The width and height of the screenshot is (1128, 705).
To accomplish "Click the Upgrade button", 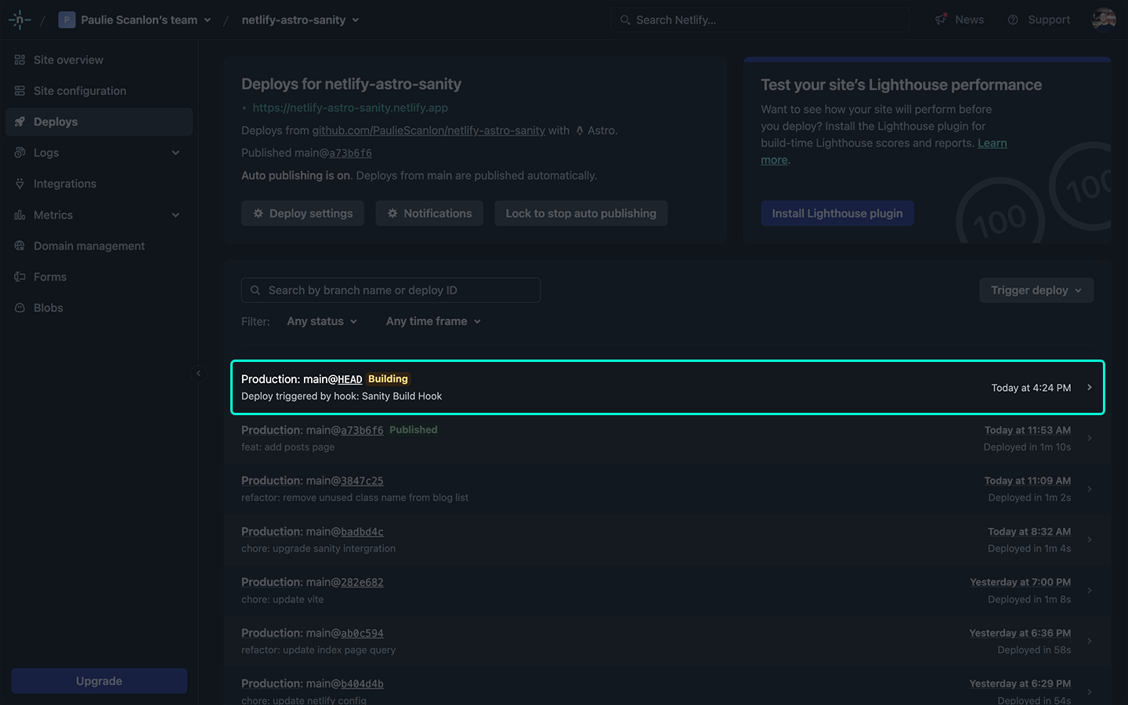I will click(x=99, y=681).
